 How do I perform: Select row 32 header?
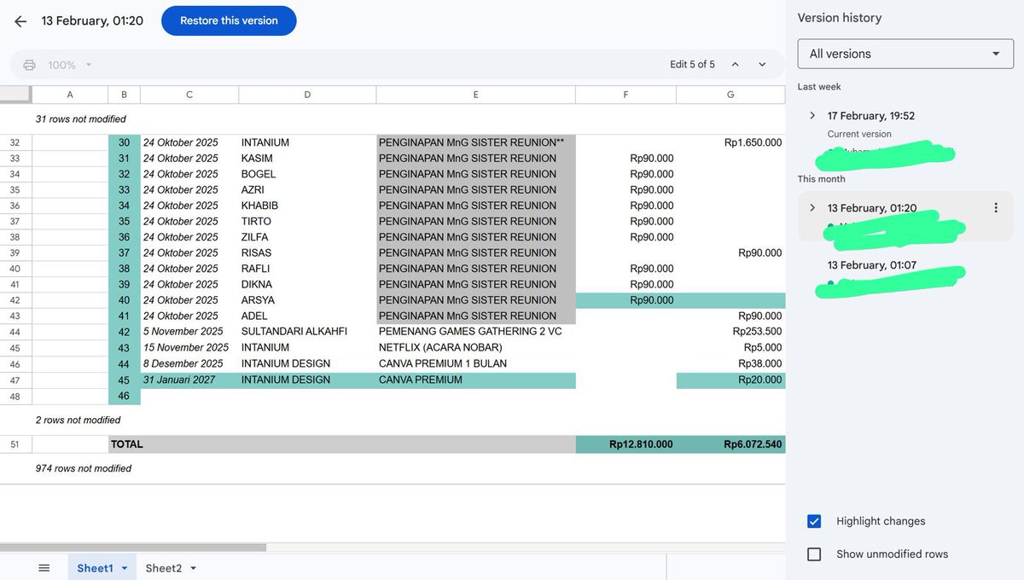pos(15,142)
